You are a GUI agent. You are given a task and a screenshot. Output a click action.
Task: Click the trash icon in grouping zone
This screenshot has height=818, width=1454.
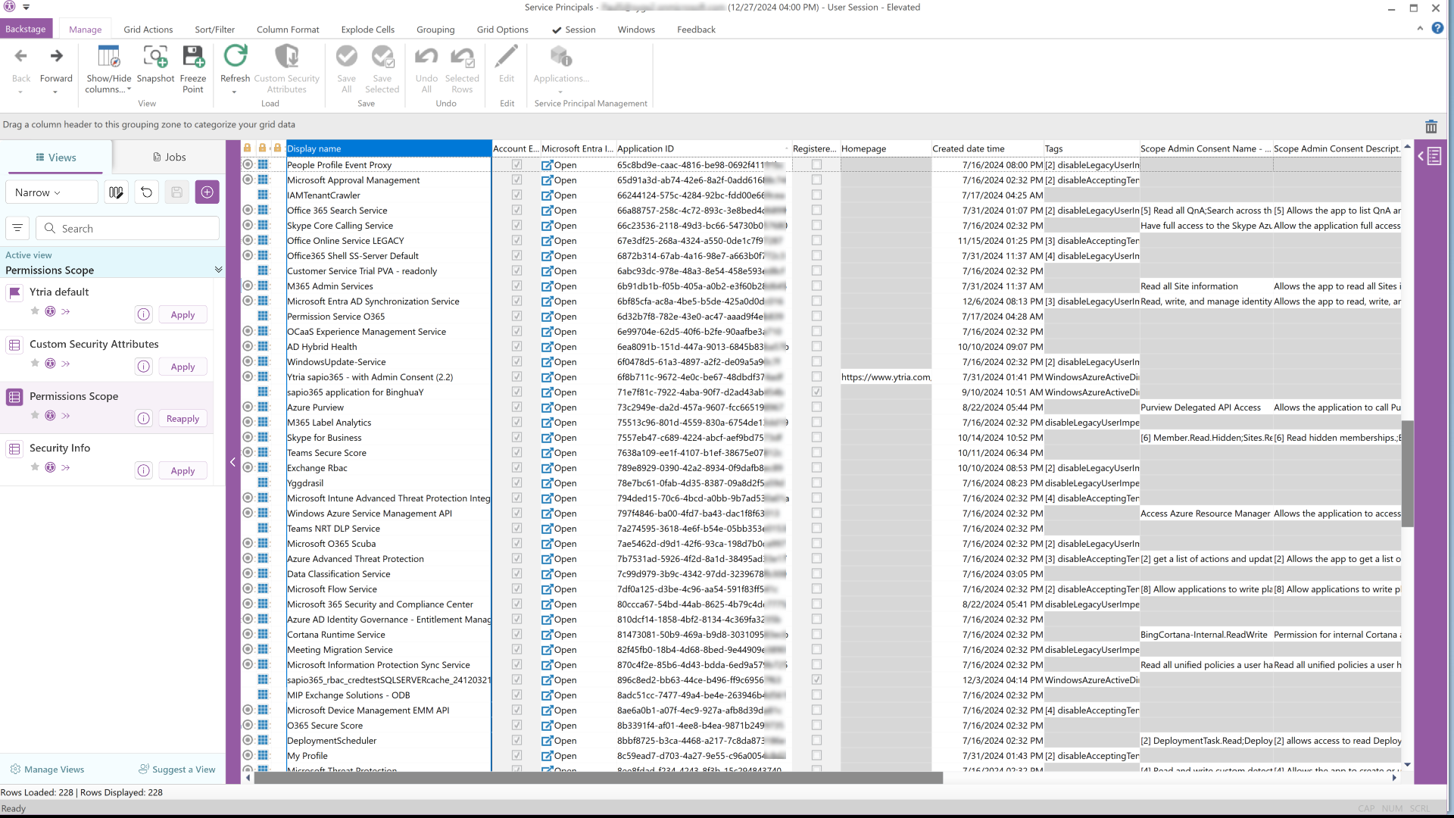pos(1431,126)
